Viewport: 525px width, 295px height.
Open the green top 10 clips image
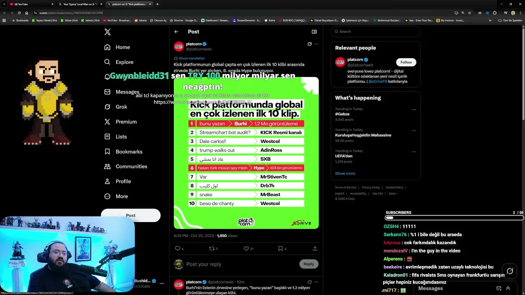(246, 153)
